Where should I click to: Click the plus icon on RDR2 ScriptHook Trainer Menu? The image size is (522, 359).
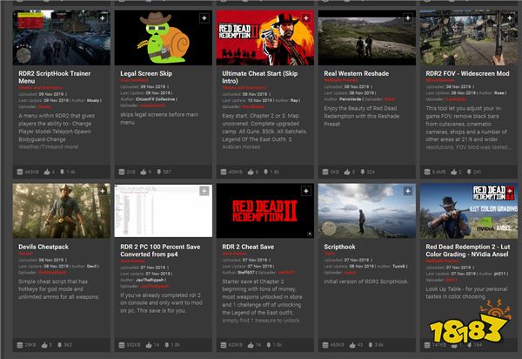point(102,17)
